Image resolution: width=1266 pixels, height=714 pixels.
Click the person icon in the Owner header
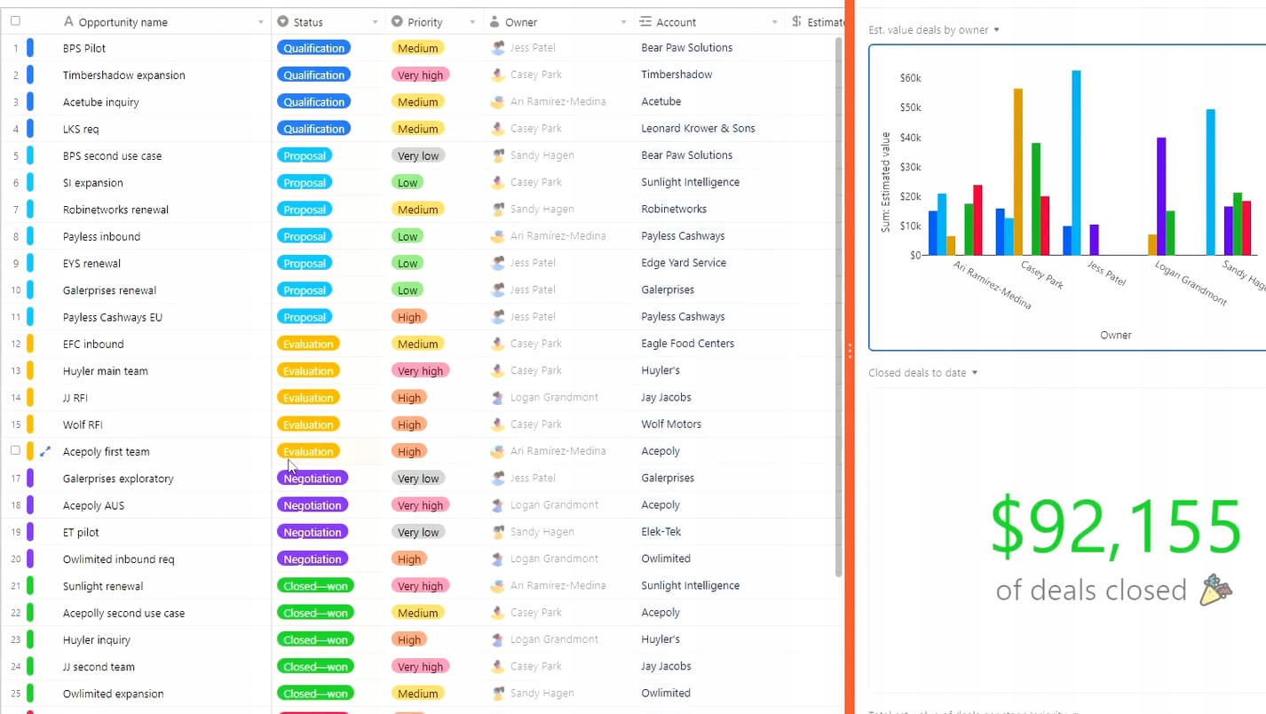(x=495, y=21)
